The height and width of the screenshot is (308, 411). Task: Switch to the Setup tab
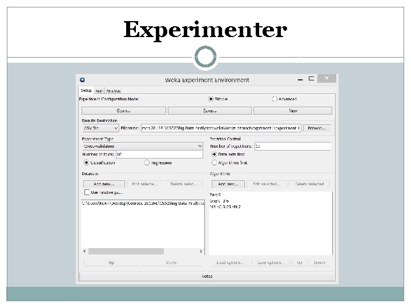pos(86,90)
